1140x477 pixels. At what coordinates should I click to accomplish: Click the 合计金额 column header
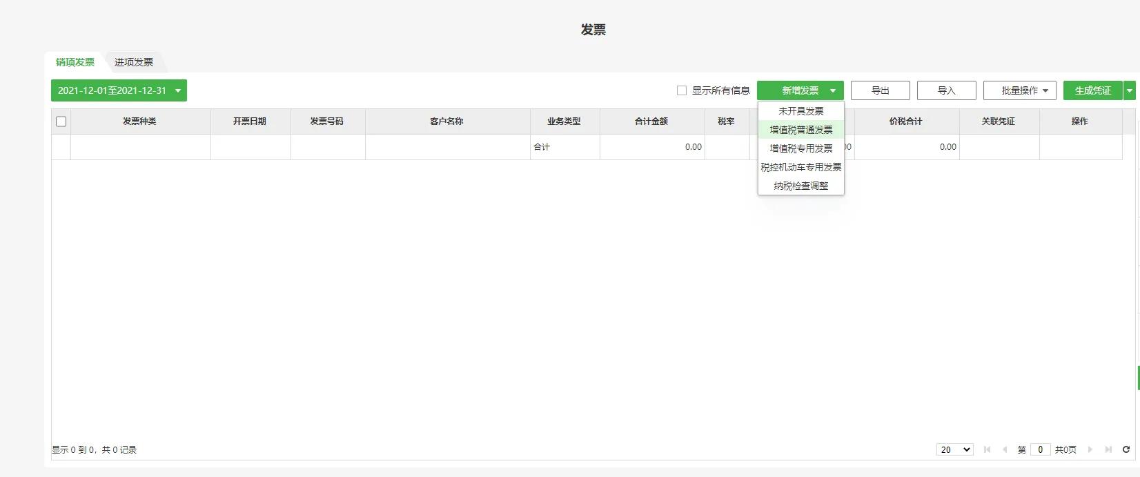tap(651, 121)
